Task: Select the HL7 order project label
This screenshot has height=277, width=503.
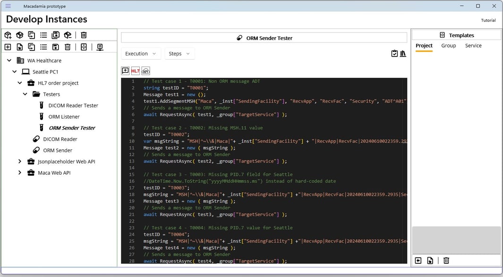Action: pos(58,83)
